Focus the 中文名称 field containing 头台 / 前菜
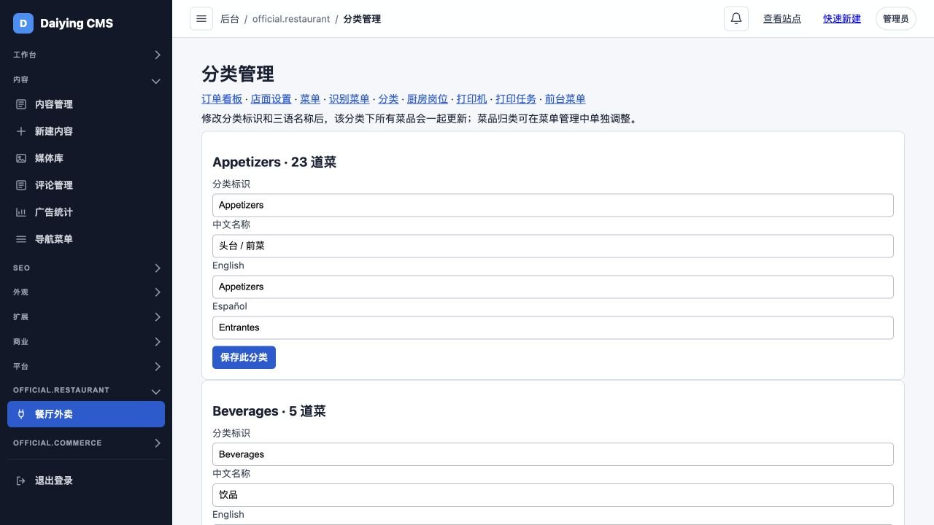The width and height of the screenshot is (934, 525). [x=553, y=246]
